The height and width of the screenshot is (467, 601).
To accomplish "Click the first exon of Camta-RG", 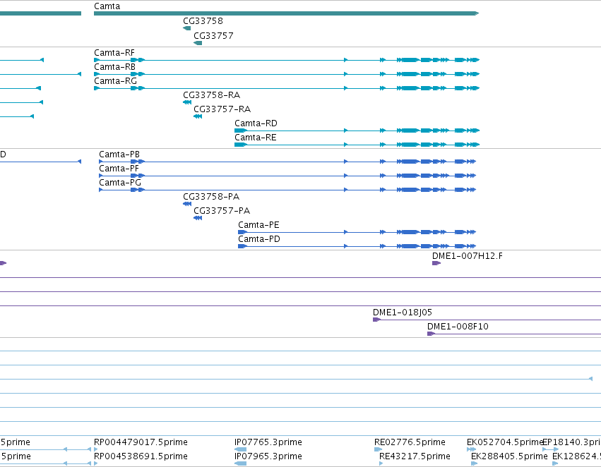I will (x=97, y=88).
